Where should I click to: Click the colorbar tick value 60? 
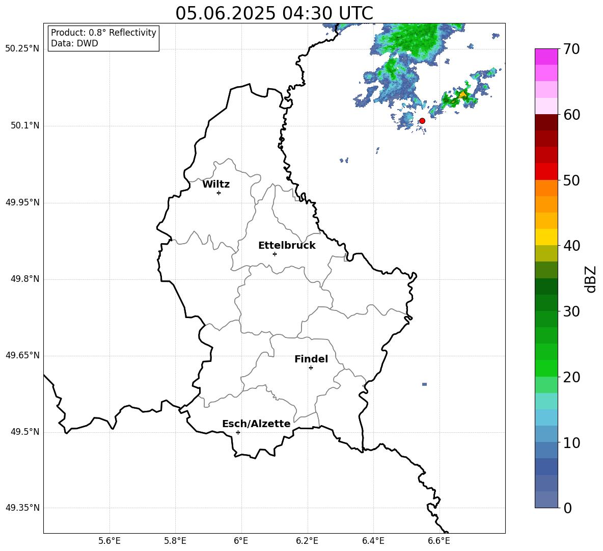click(571, 115)
